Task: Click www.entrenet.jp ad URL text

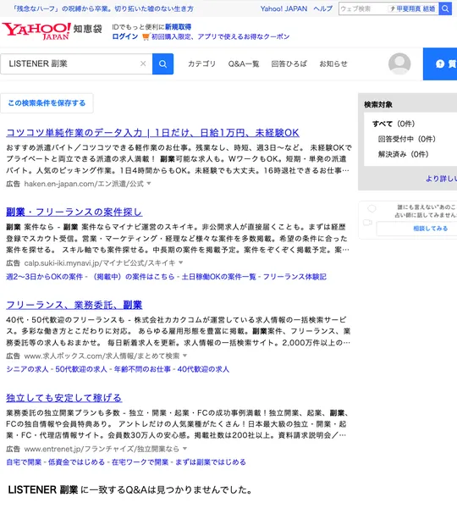Action: (102, 449)
